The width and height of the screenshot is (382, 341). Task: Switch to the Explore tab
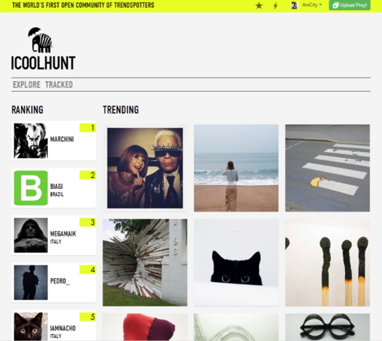tap(27, 85)
